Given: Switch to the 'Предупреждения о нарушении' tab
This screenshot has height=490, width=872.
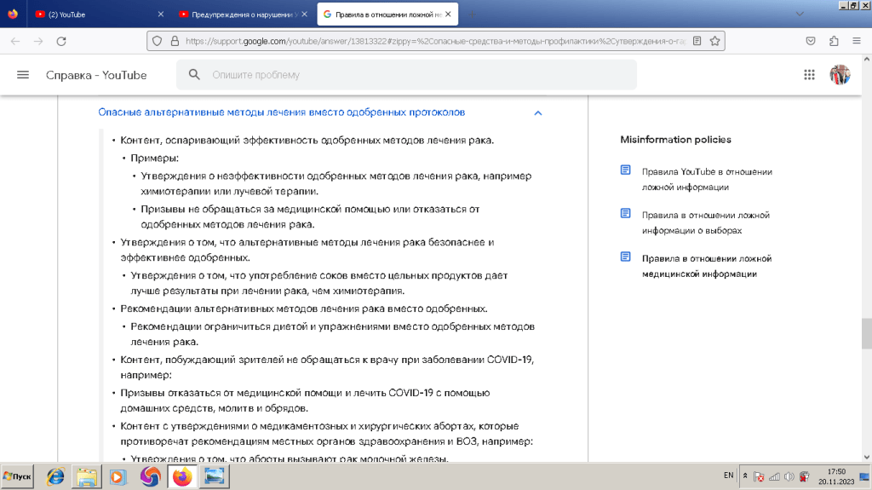Looking at the screenshot, I should (238, 14).
